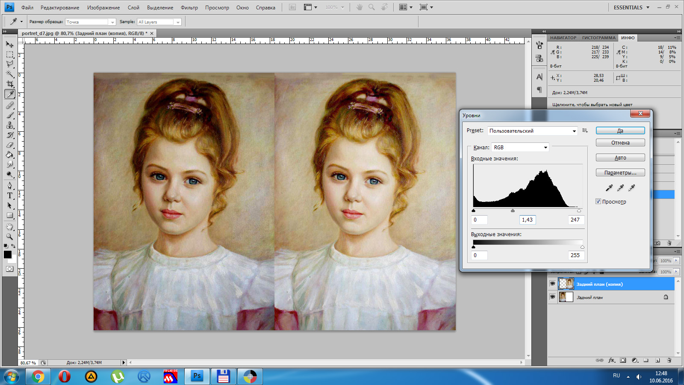
Task: Uncheck the Просмотр preview checkbox
Action: click(598, 201)
